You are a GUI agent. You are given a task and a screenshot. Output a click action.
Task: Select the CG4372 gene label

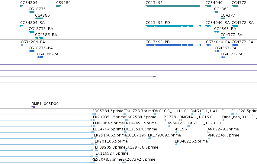pyautogui.click(x=239, y=3)
